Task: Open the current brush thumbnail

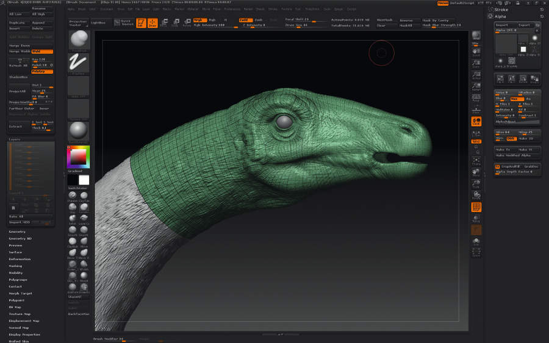Action: point(79,41)
